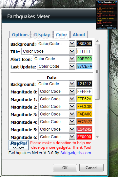Switch to the Options tab

[x=20, y=35]
